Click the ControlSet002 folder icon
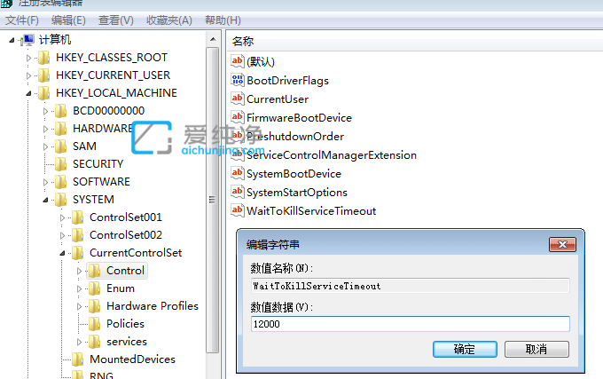The width and height of the screenshot is (603, 379). point(78,235)
